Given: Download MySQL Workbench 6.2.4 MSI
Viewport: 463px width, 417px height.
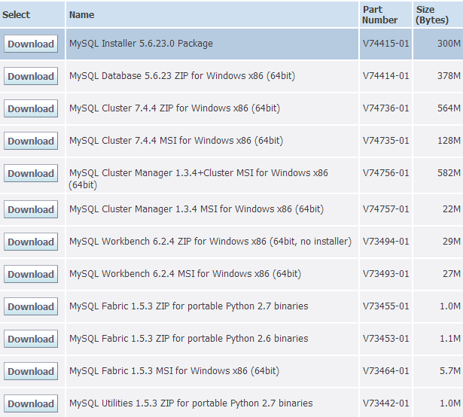Looking at the screenshot, I should point(31,274).
